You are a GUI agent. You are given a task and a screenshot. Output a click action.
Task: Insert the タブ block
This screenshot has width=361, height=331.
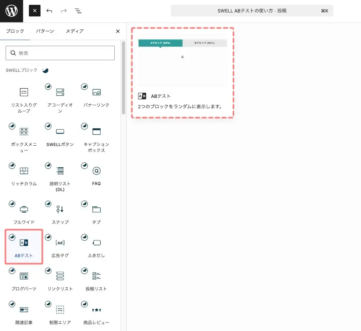tap(96, 213)
